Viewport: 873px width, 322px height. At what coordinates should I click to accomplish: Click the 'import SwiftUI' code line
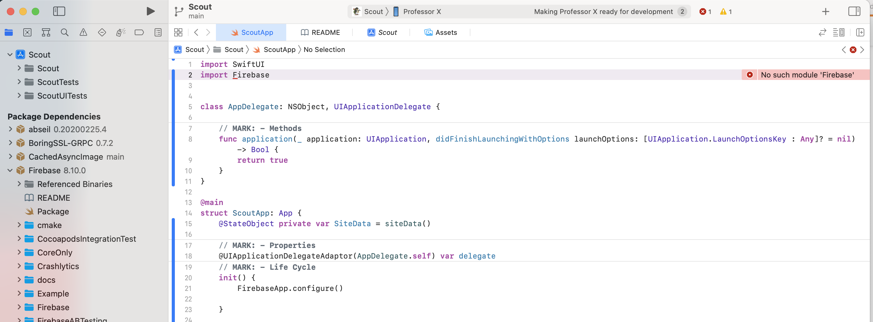(232, 64)
